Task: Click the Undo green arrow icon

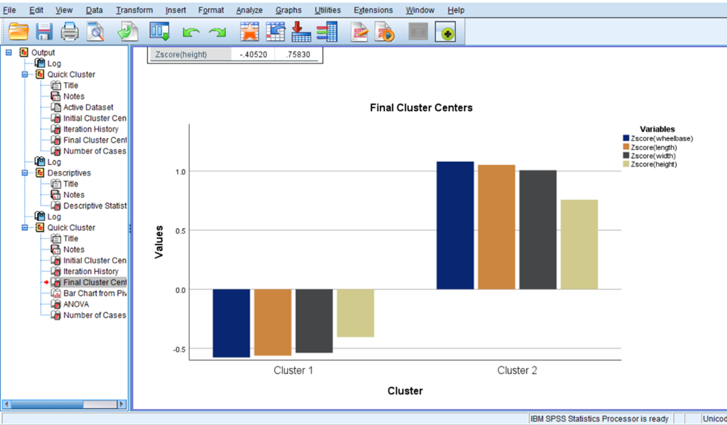Action: pyautogui.click(x=191, y=32)
